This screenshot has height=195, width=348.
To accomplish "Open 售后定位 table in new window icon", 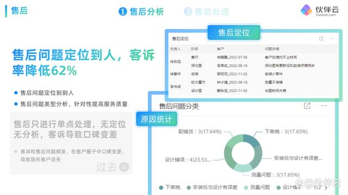I will (x=321, y=38).
